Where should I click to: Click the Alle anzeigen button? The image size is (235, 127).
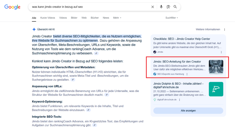188,111
